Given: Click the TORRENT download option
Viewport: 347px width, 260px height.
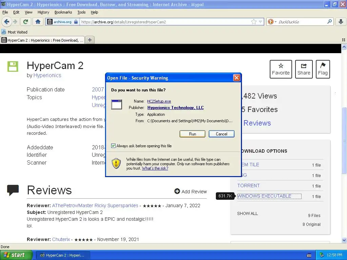Looking at the screenshot, I should [248, 186].
